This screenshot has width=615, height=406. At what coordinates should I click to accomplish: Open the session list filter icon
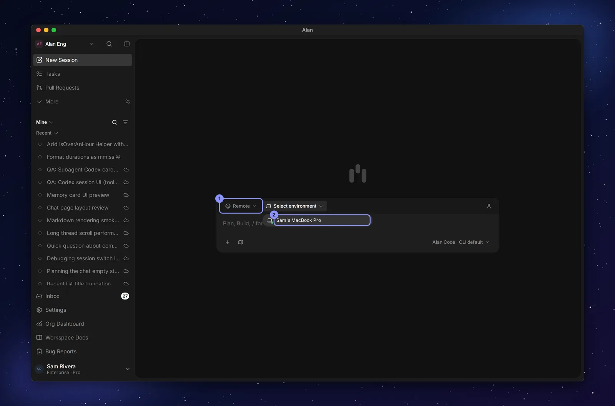(x=125, y=122)
